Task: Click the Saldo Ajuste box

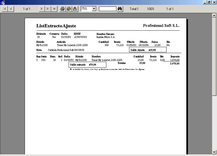Action: pyautogui.click(x=148, y=50)
